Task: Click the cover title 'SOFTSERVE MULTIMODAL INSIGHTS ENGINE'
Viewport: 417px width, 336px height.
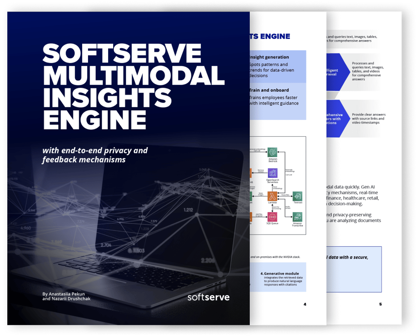Action: (x=133, y=86)
